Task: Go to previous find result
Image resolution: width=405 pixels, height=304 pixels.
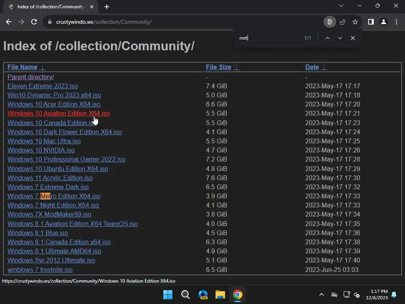Action: [x=327, y=38]
